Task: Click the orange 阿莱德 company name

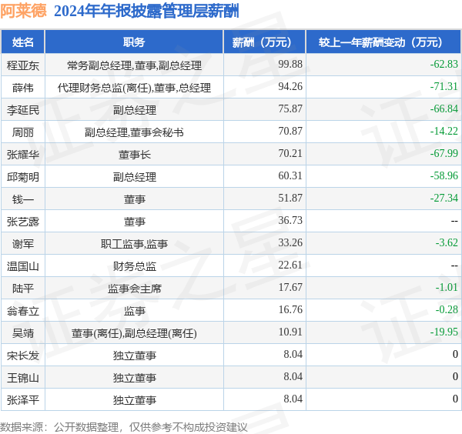Action: (x=24, y=12)
